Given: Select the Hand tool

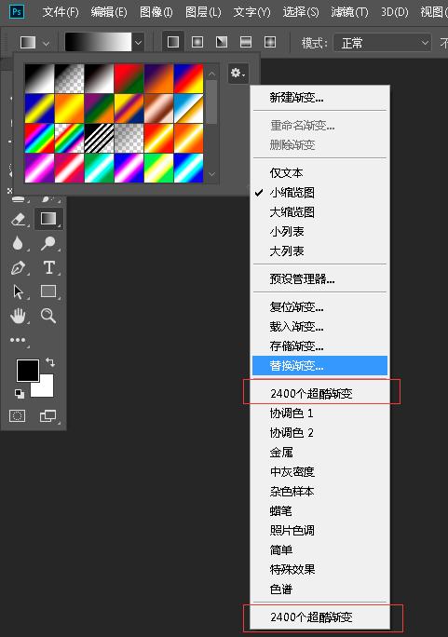Looking at the screenshot, I should [x=18, y=316].
